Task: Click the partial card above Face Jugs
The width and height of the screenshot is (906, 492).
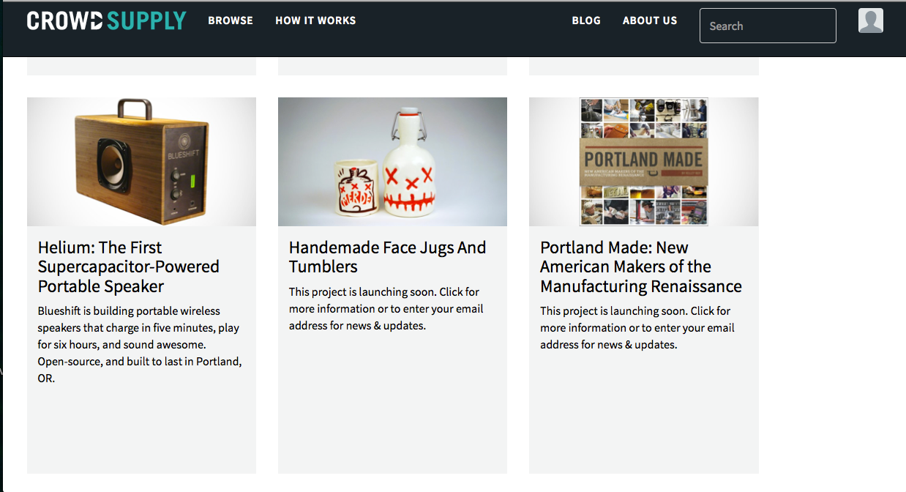Action: coord(392,66)
